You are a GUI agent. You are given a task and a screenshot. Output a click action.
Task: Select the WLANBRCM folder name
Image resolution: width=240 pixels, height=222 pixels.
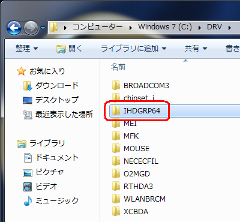click(x=145, y=199)
